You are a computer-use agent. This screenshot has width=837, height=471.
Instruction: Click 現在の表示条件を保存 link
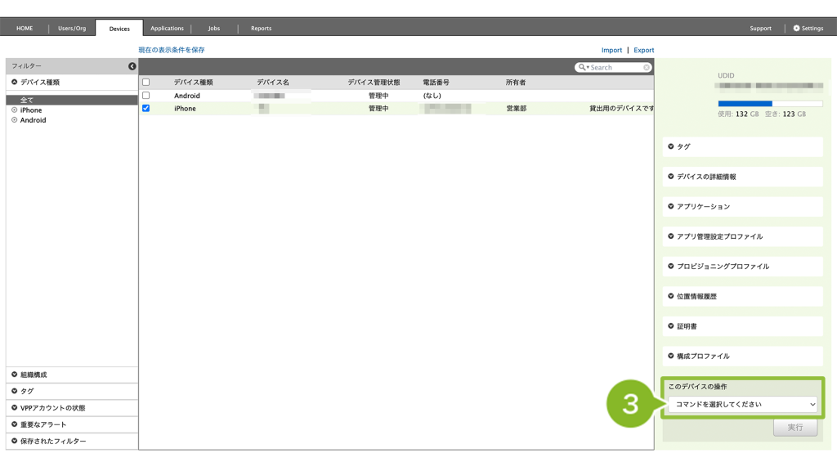tap(172, 50)
